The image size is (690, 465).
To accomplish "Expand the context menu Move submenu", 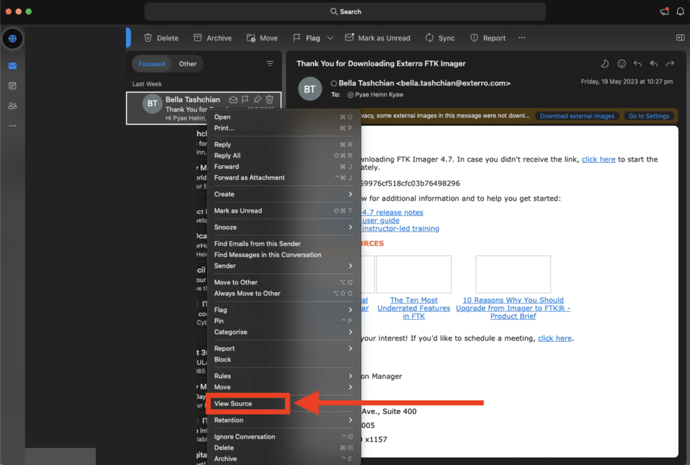I will pos(284,387).
